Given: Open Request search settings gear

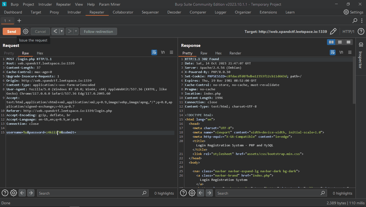Looking at the screenshot, I should (x=13, y=193).
